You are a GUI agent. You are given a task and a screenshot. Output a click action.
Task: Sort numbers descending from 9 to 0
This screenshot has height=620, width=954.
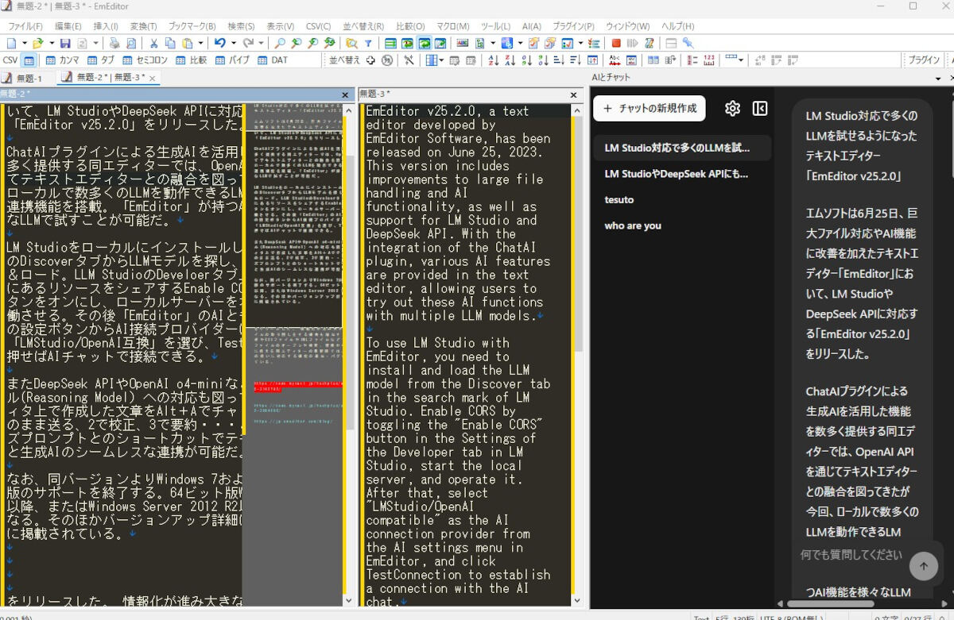[542, 60]
